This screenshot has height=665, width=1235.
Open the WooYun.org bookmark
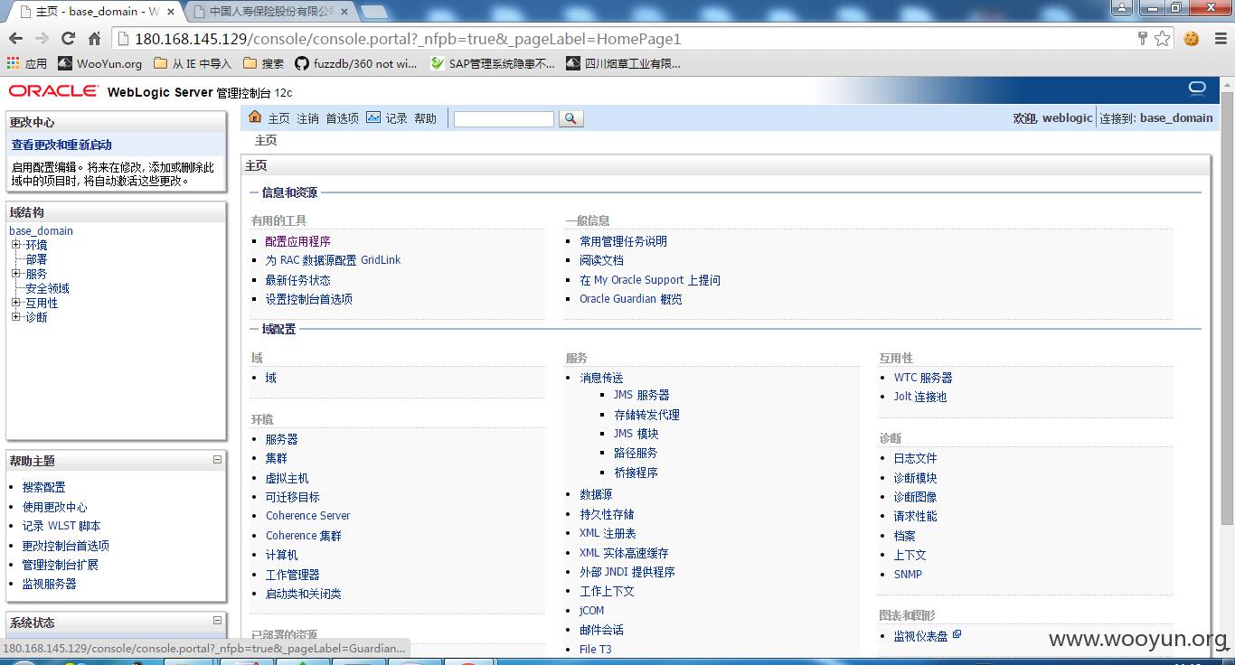click(99, 63)
